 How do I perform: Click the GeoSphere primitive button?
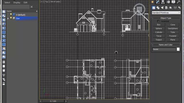pyautogui.click(x=173, y=28)
